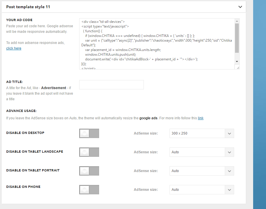Collapse the Post template style 11 panel
266x209 pixels.
[x=240, y=7]
